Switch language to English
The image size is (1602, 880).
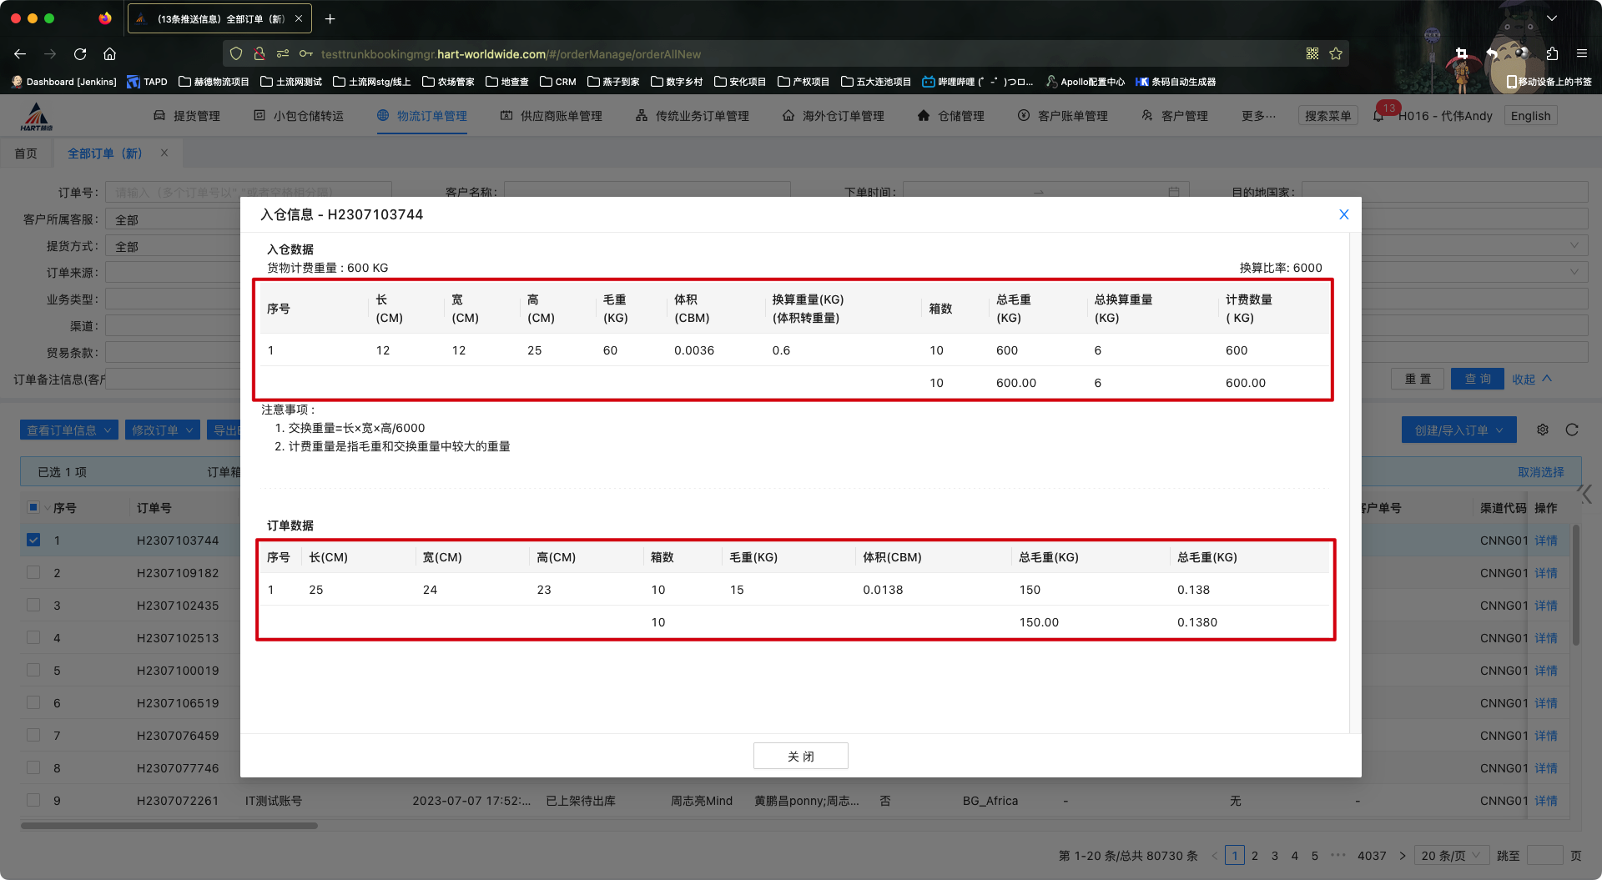click(x=1530, y=116)
